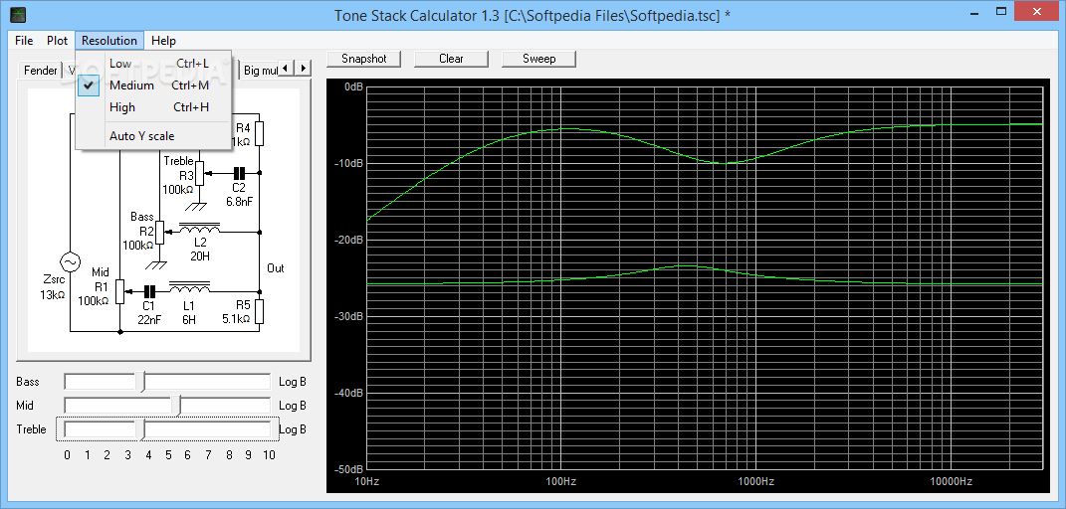Click the Bass slider thumb
Viewport: 1066px width, 509px height.
pyautogui.click(x=140, y=382)
